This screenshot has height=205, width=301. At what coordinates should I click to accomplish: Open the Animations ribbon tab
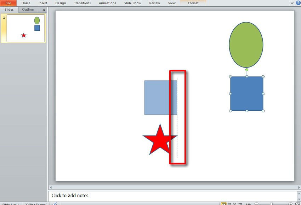(x=107, y=3)
